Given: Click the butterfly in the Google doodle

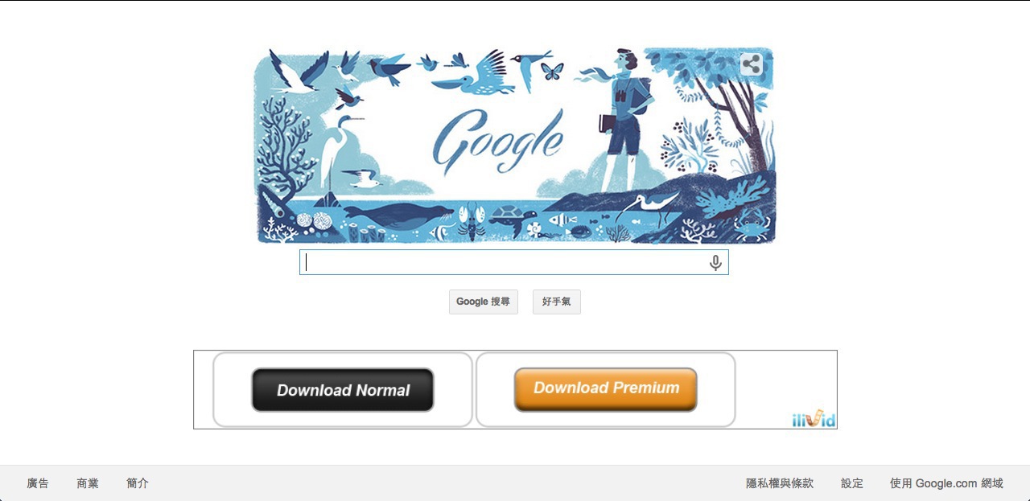Looking at the screenshot, I should [x=551, y=72].
